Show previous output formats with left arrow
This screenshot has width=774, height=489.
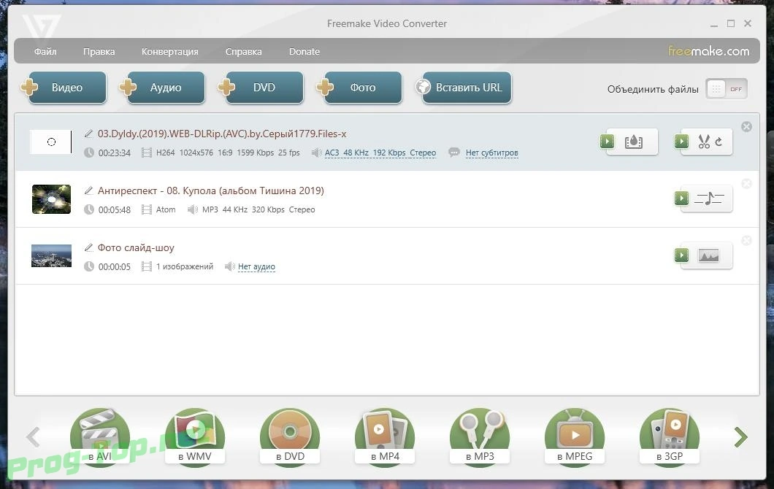33,436
